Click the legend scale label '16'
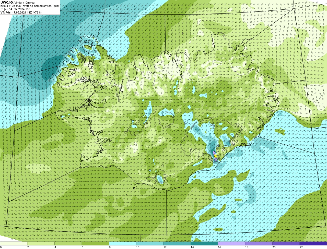The width and height of the screenshot is (327, 249). tap(219, 247)
